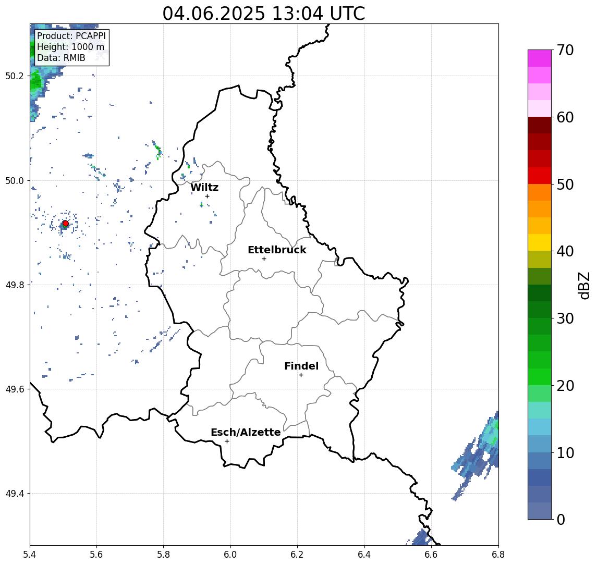The height and width of the screenshot is (565, 597).
Task: Click the 'Height: 1000 m' text
Action: click(x=70, y=47)
